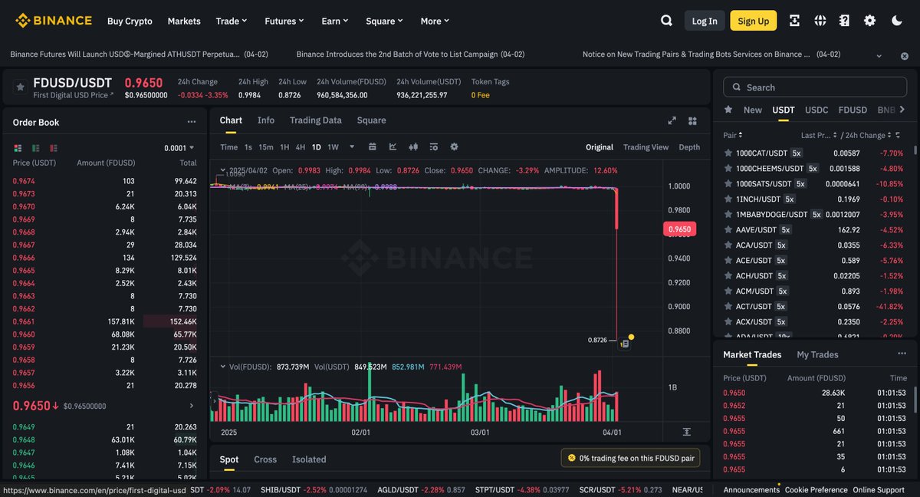
Task: Select Original chart mode
Action: pyautogui.click(x=600, y=146)
